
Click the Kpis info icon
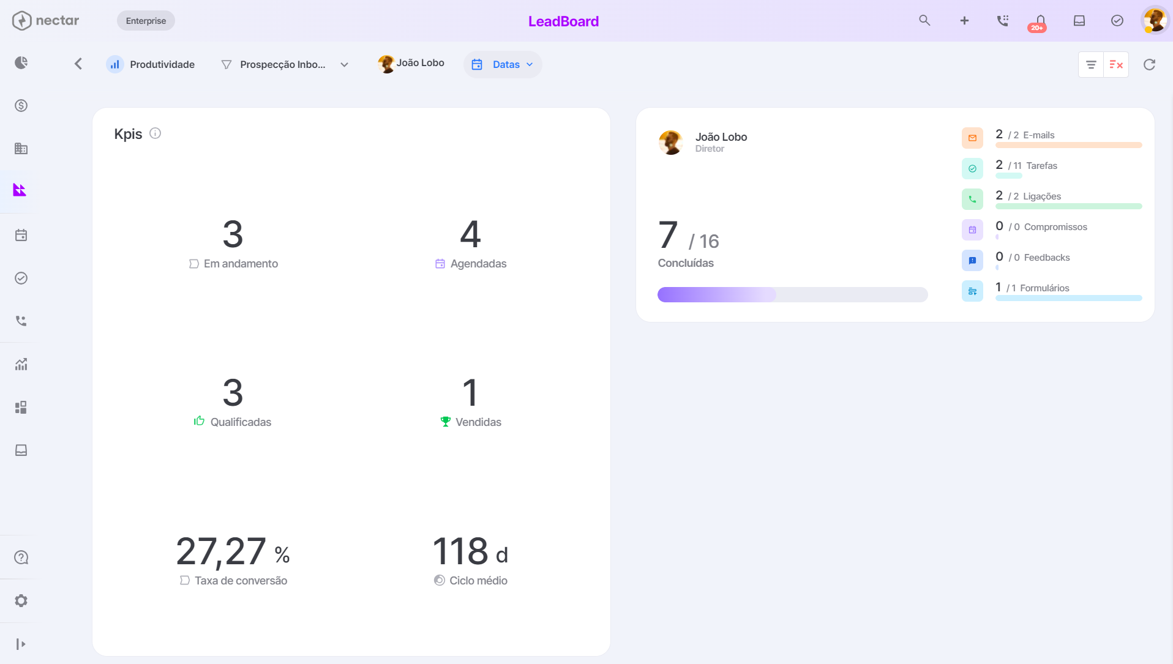[x=156, y=133]
